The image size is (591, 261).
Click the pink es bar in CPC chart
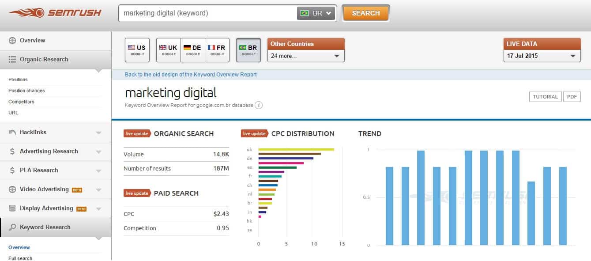[x=281, y=163]
